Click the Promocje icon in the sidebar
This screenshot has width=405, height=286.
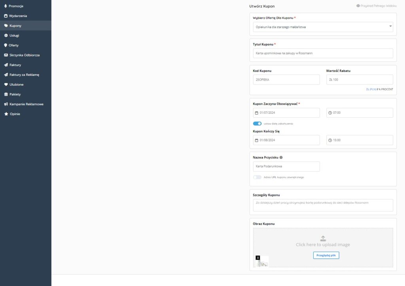(6, 6)
